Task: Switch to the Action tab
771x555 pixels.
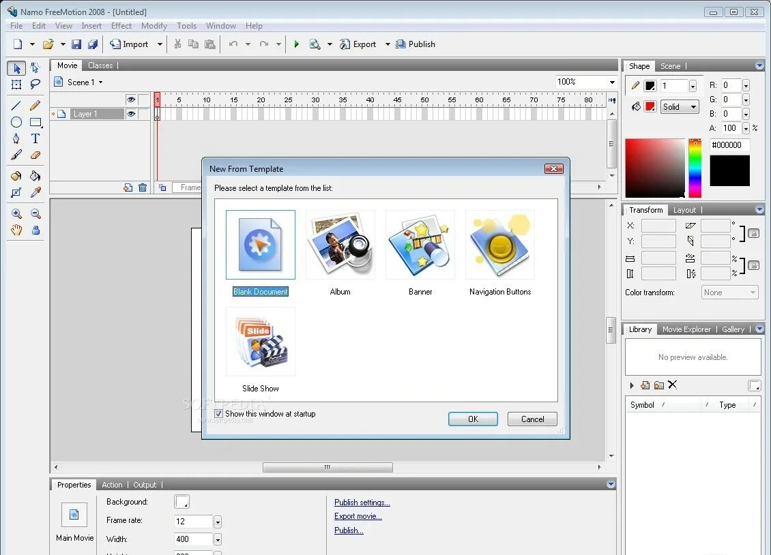Action: (112, 485)
